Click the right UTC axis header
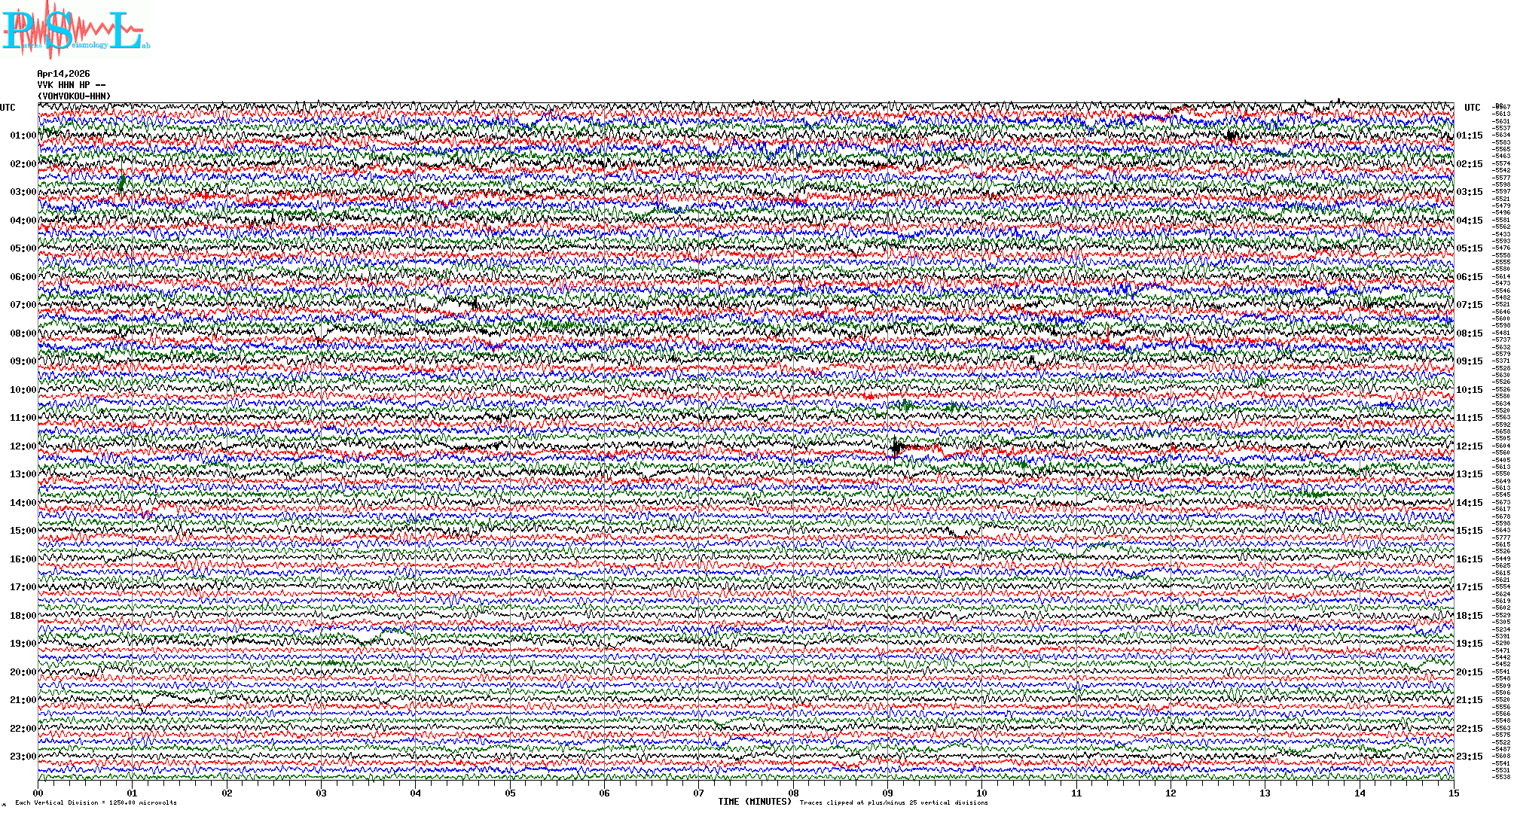 pos(1472,108)
